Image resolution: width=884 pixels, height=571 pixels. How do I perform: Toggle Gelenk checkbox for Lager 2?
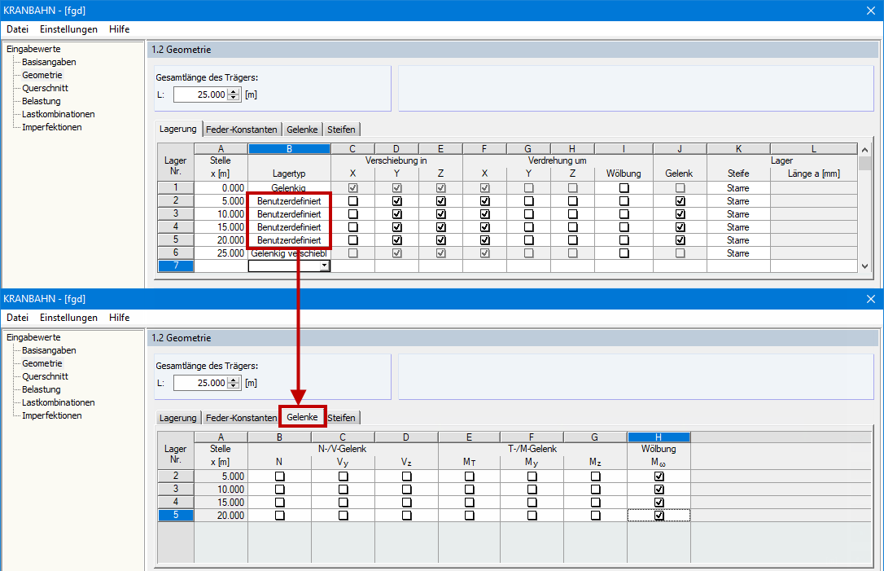681,201
